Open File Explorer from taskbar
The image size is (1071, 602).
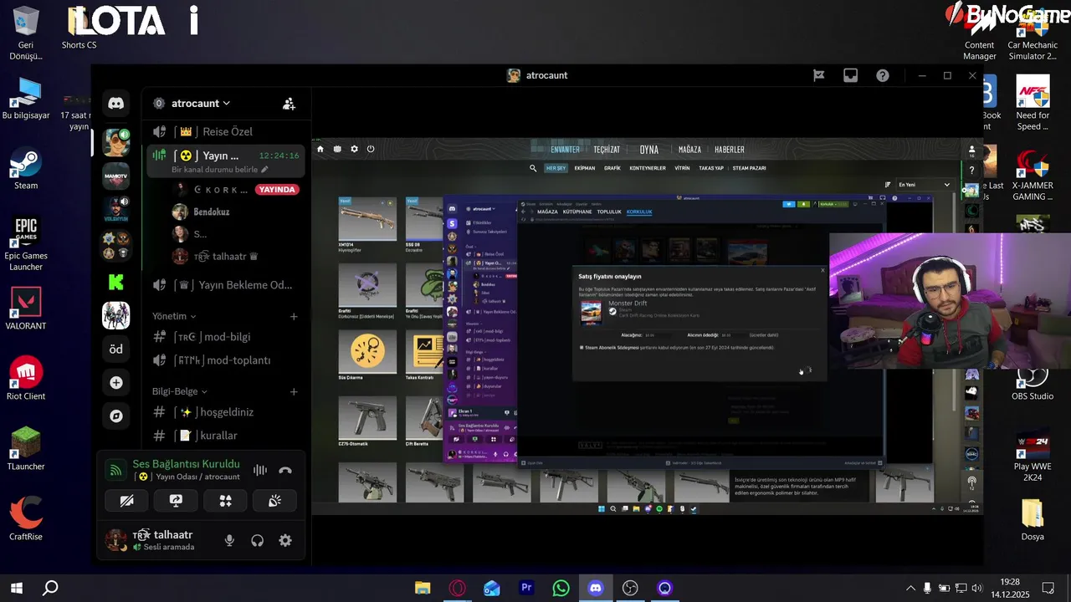pyautogui.click(x=423, y=589)
